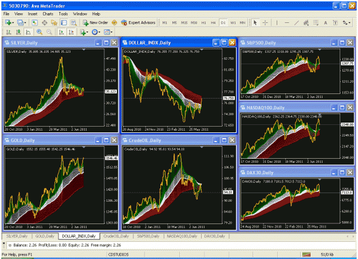Select the Crosshair tool

click(265, 22)
